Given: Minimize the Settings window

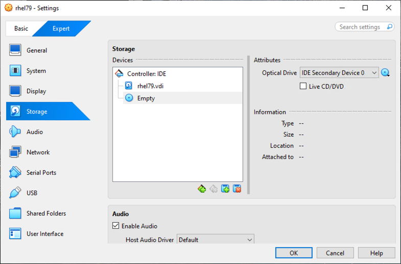Looking at the screenshot, I should pyautogui.click(x=342, y=8).
